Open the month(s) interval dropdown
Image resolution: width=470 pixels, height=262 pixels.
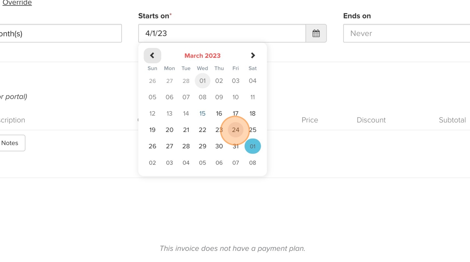tap(60, 33)
